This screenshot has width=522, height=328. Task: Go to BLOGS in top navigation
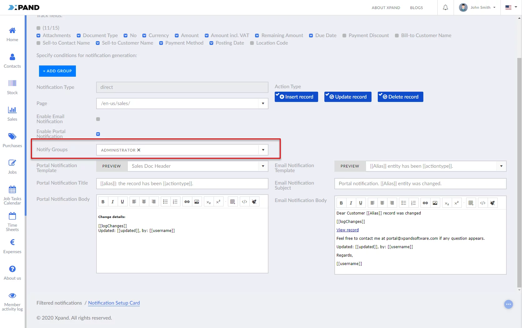416,8
